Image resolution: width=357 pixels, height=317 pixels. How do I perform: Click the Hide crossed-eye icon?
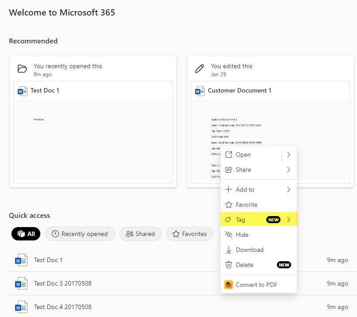(x=229, y=235)
